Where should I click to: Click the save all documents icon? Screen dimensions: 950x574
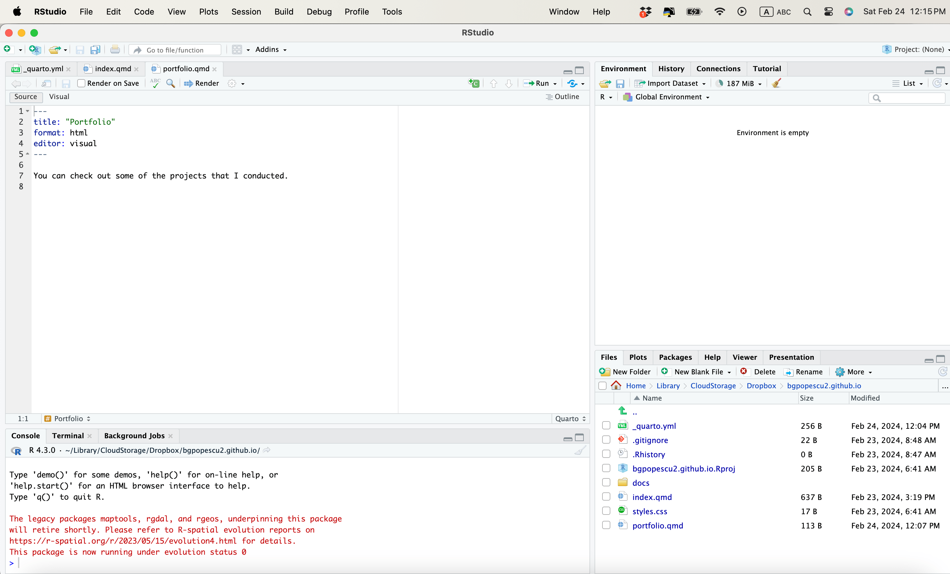[95, 50]
